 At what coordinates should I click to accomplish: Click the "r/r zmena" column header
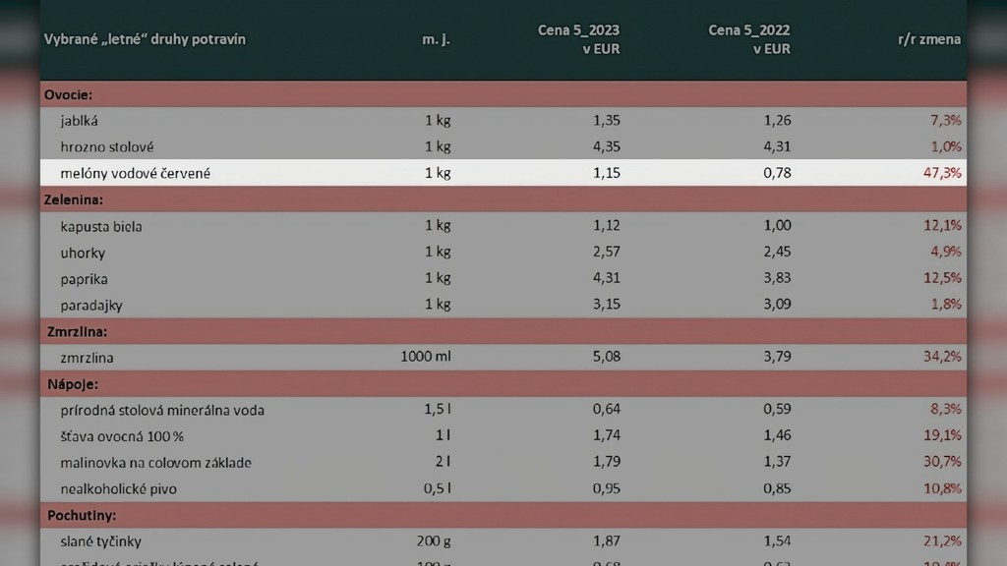coord(928,39)
